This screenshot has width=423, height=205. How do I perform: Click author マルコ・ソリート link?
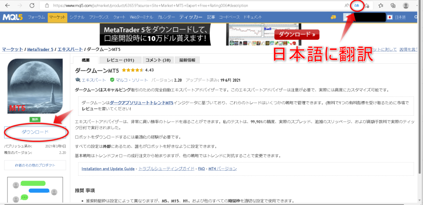click(132, 80)
